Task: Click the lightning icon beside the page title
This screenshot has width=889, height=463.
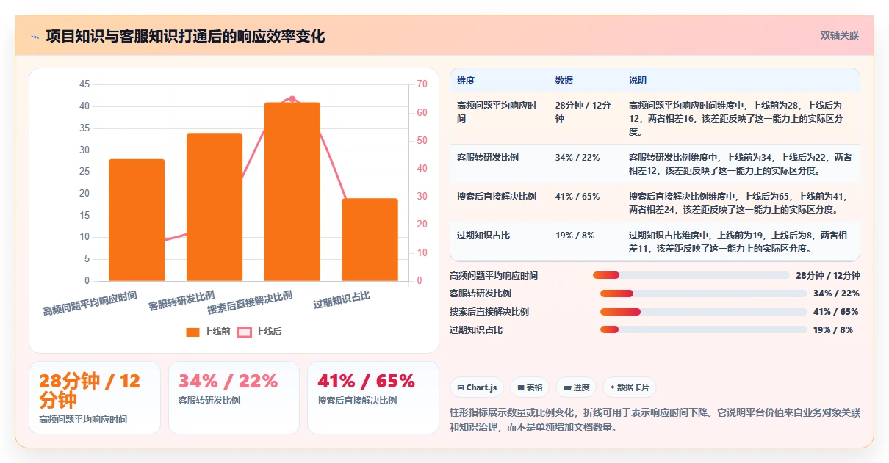Action: (35, 37)
